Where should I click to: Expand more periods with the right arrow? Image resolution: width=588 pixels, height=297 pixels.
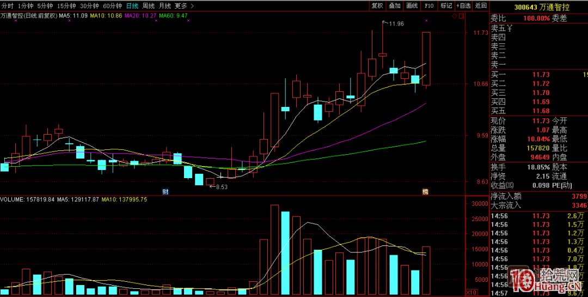192,6
